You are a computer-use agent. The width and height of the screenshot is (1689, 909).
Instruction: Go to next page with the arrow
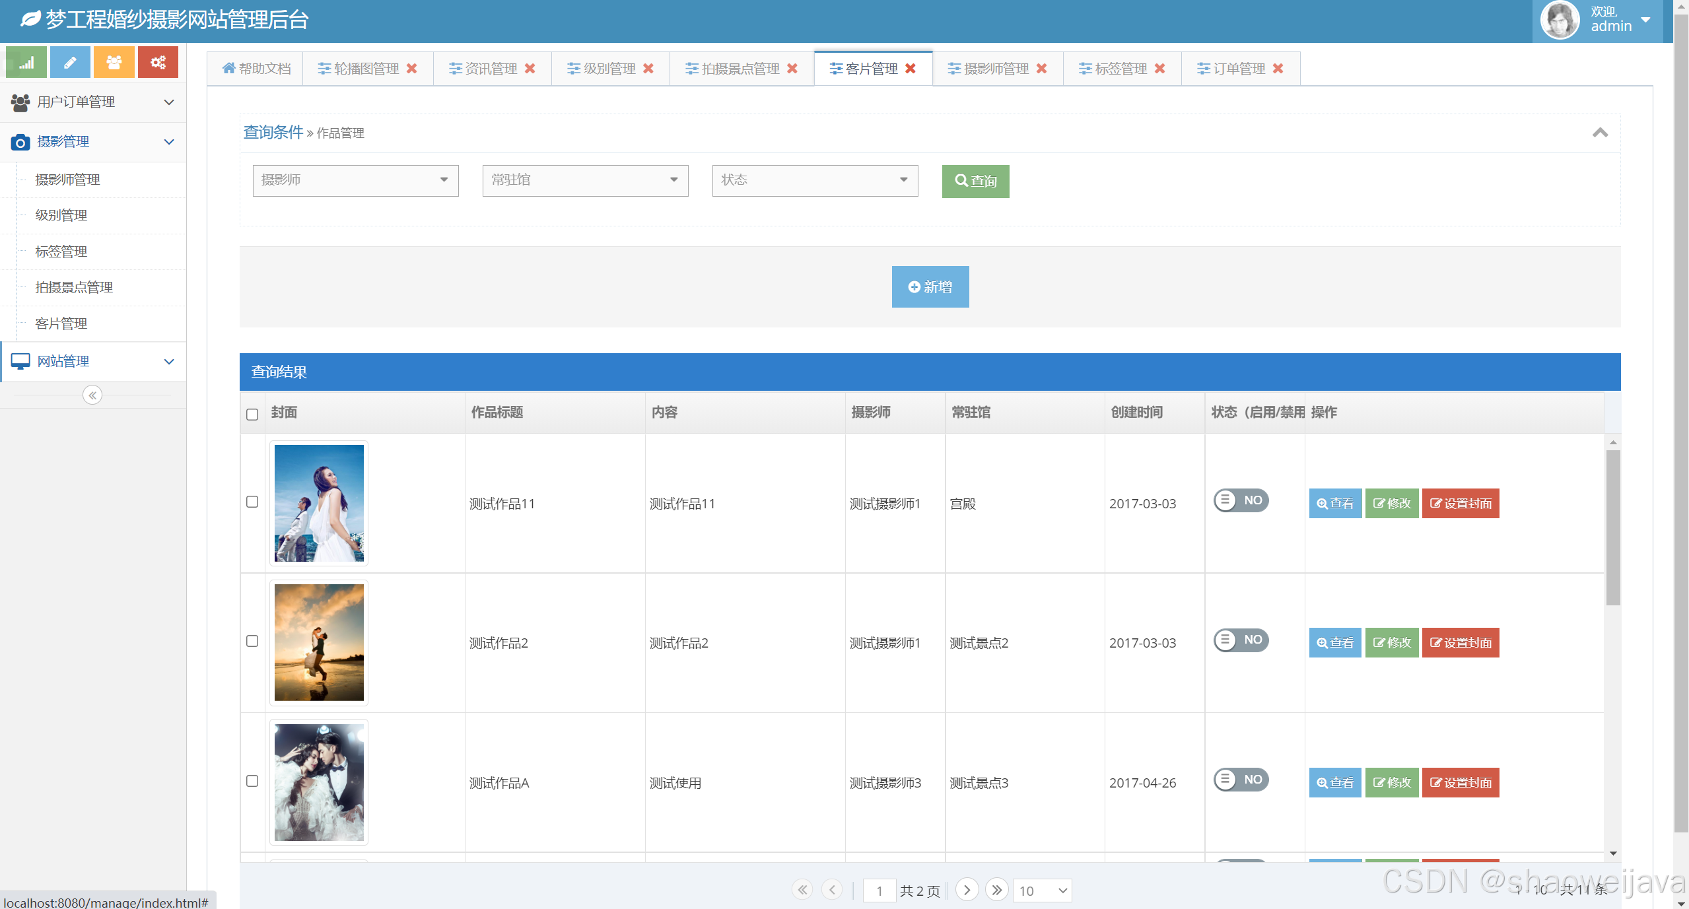[x=967, y=890]
